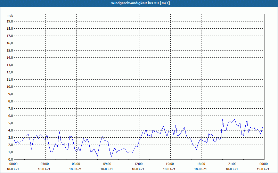Screen dimensions: 278x173
Task: Click the 1,0 y-axis value
Action: pos(10,152)
